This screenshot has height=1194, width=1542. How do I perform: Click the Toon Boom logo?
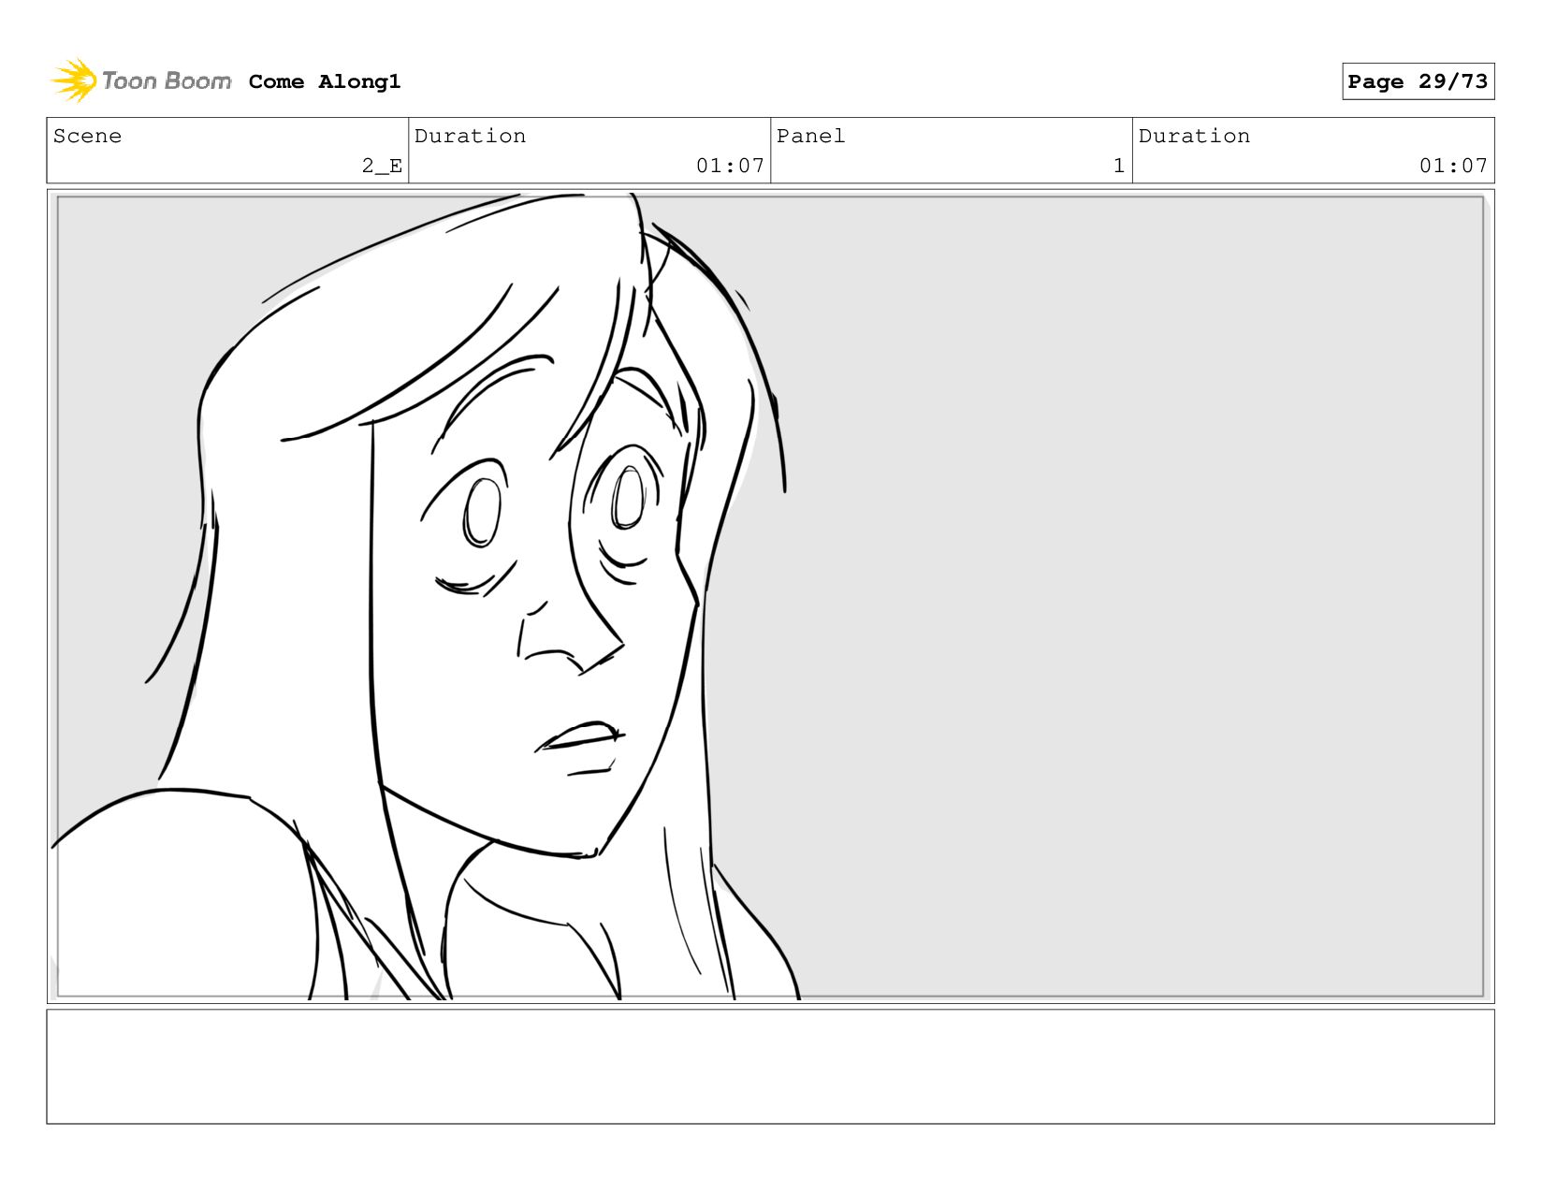(140, 80)
